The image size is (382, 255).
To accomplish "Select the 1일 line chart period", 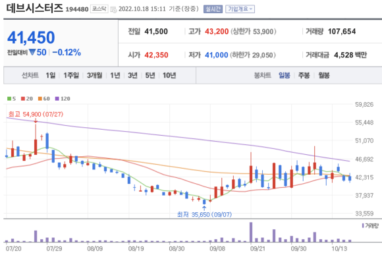I will pyautogui.click(x=51, y=75).
